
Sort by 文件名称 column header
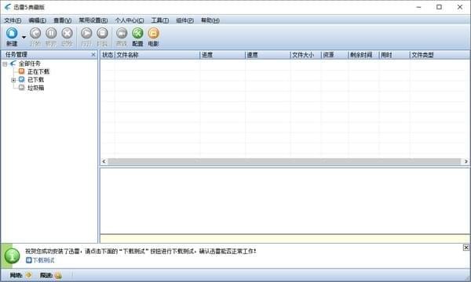click(x=158, y=55)
